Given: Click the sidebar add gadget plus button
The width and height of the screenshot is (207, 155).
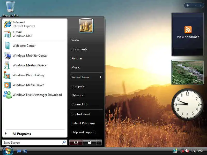Looking at the screenshot, I should pyautogui.click(x=188, y=5).
